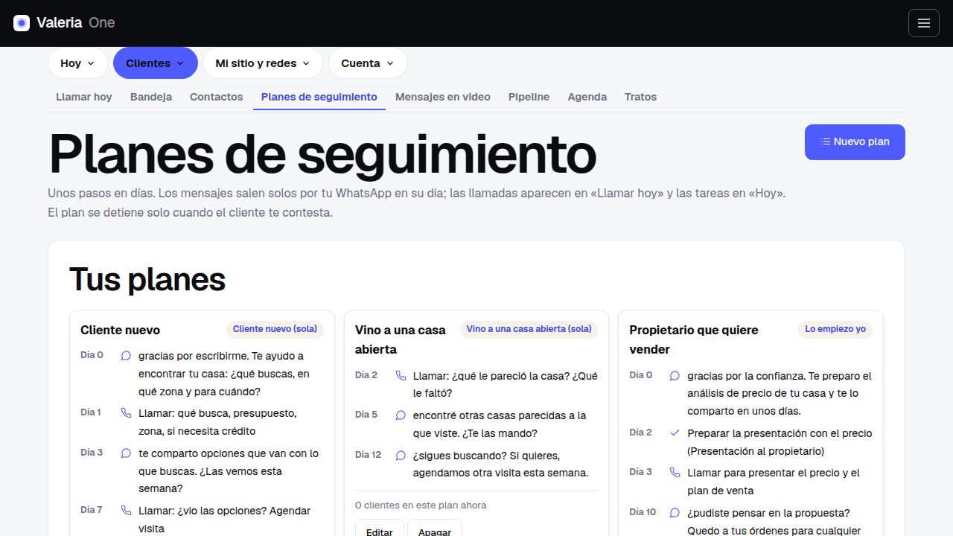This screenshot has height=536, width=953.
Task: Select the Tratos tab
Action: pos(641,97)
